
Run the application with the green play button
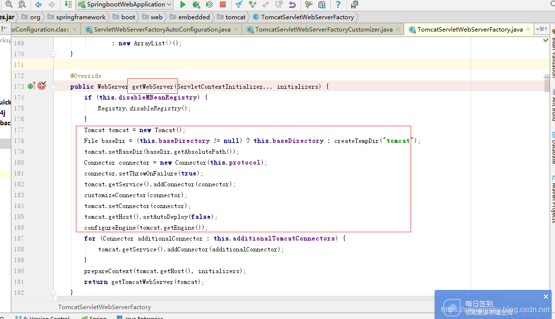pos(183,4)
